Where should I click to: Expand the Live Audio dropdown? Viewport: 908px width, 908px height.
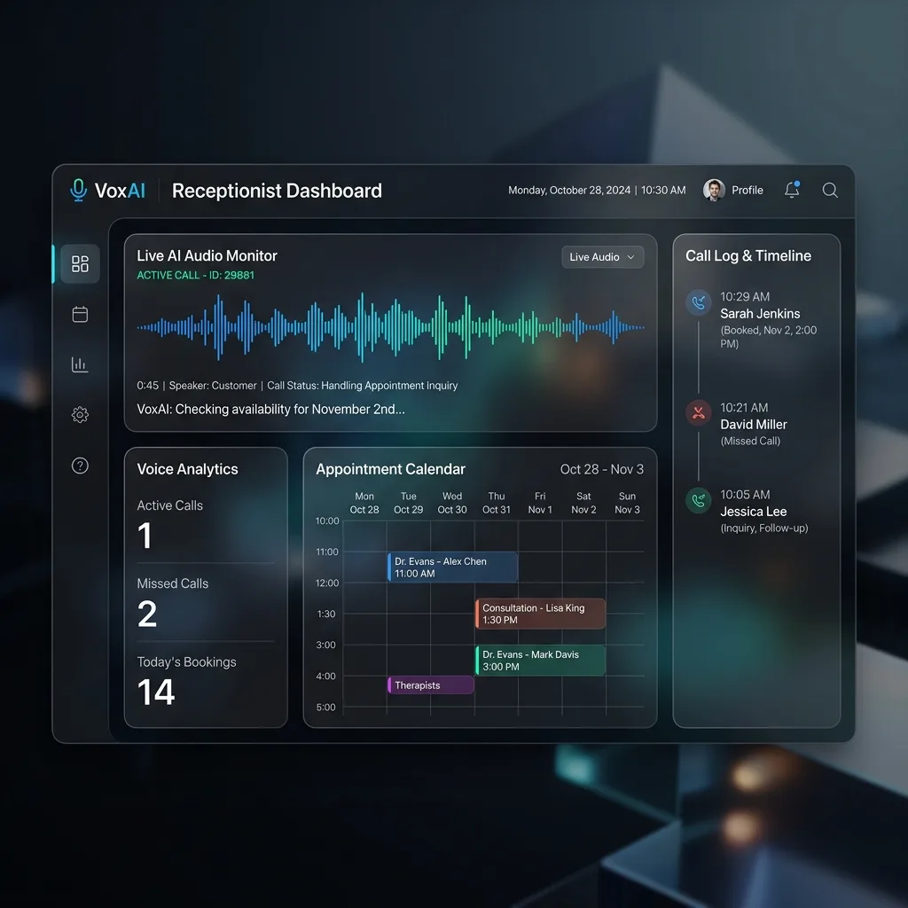point(602,257)
